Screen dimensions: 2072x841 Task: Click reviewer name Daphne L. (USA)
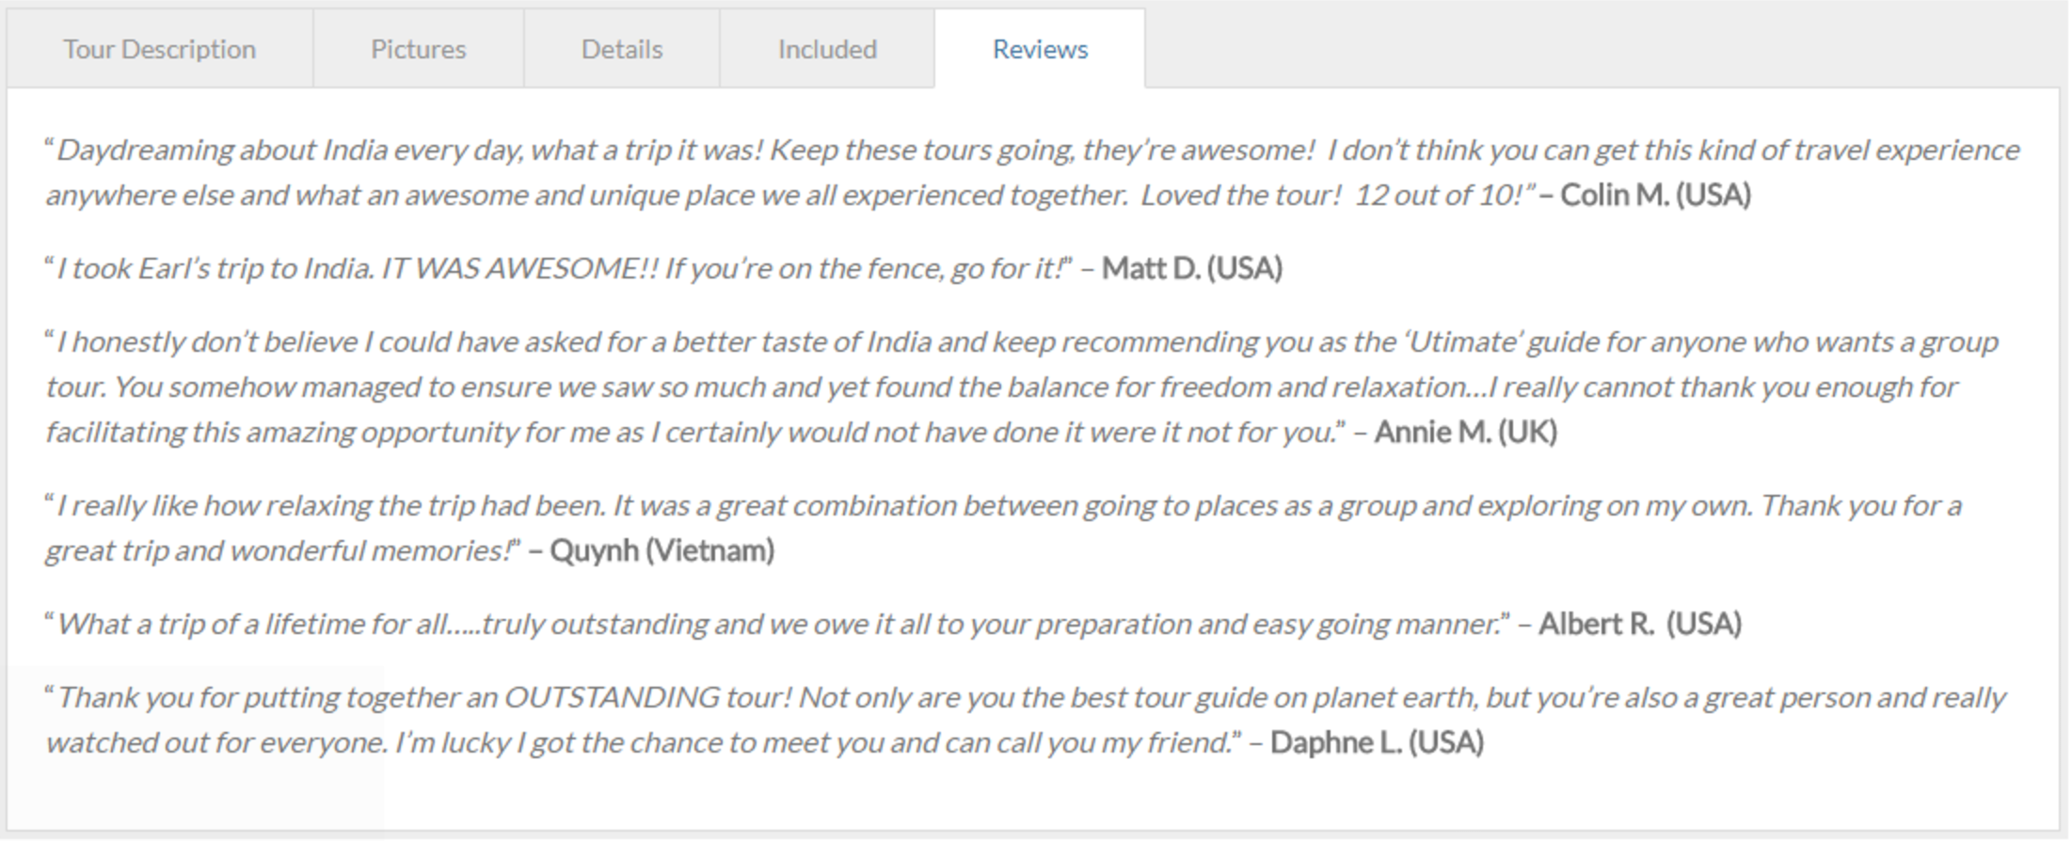(x=1377, y=742)
